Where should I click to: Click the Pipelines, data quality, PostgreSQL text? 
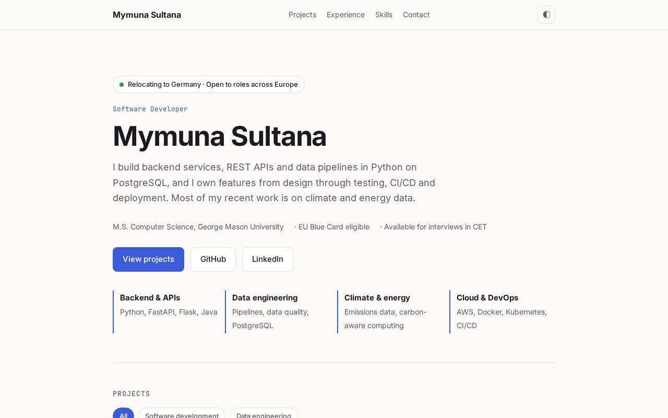270,319
